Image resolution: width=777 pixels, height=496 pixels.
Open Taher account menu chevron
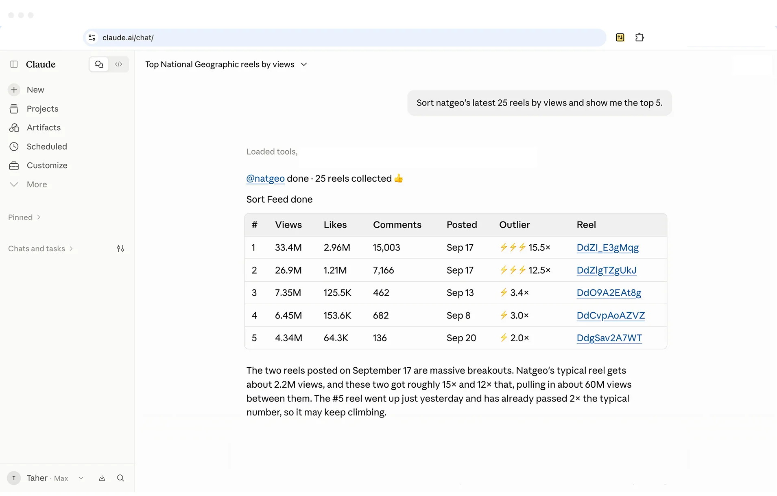tap(81, 478)
